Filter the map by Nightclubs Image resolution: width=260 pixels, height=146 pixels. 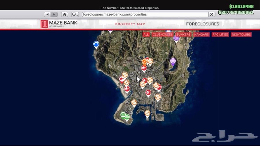coord(241,35)
